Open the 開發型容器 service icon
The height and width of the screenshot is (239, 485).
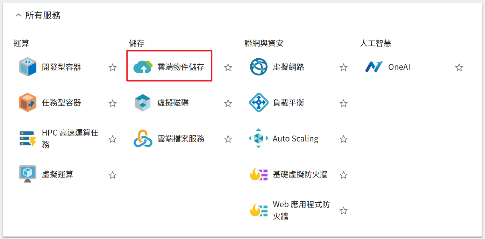pyautogui.click(x=28, y=67)
